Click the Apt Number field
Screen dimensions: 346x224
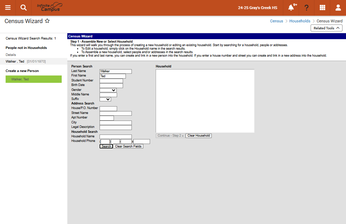click(x=107, y=118)
